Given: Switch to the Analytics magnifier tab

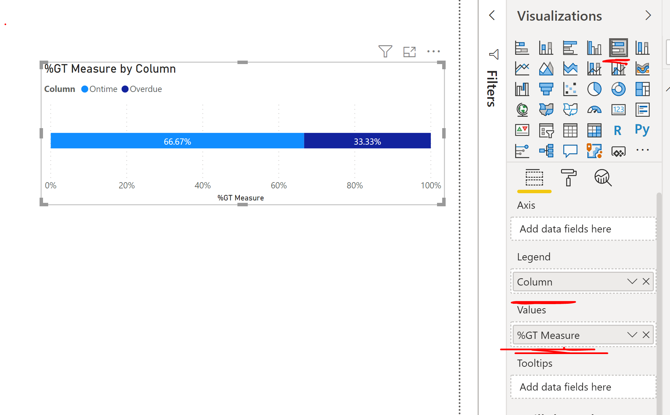Looking at the screenshot, I should [603, 178].
